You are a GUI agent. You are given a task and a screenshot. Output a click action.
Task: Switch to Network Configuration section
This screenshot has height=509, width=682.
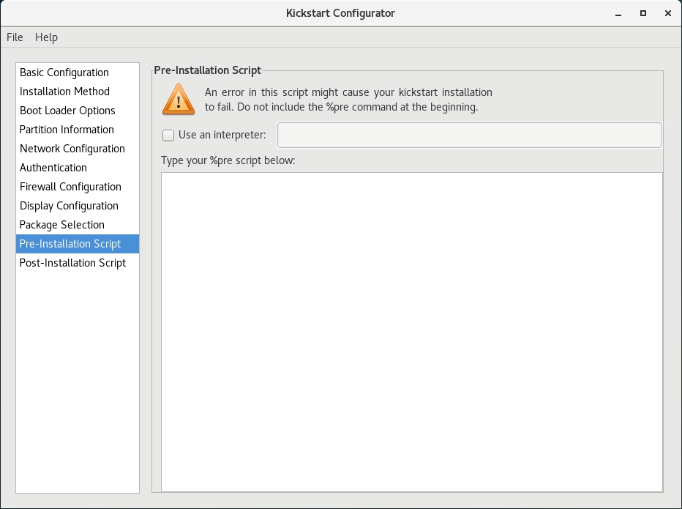[x=72, y=149]
